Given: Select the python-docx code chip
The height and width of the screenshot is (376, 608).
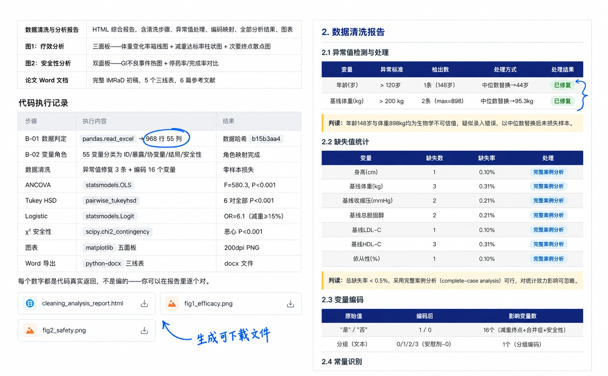Looking at the screenshot, I should 103,263.
